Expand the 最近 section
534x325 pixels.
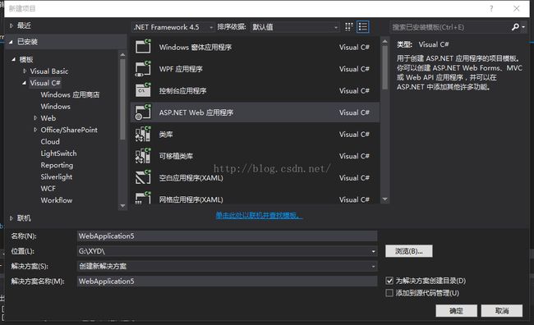click(x=12, y=25)
